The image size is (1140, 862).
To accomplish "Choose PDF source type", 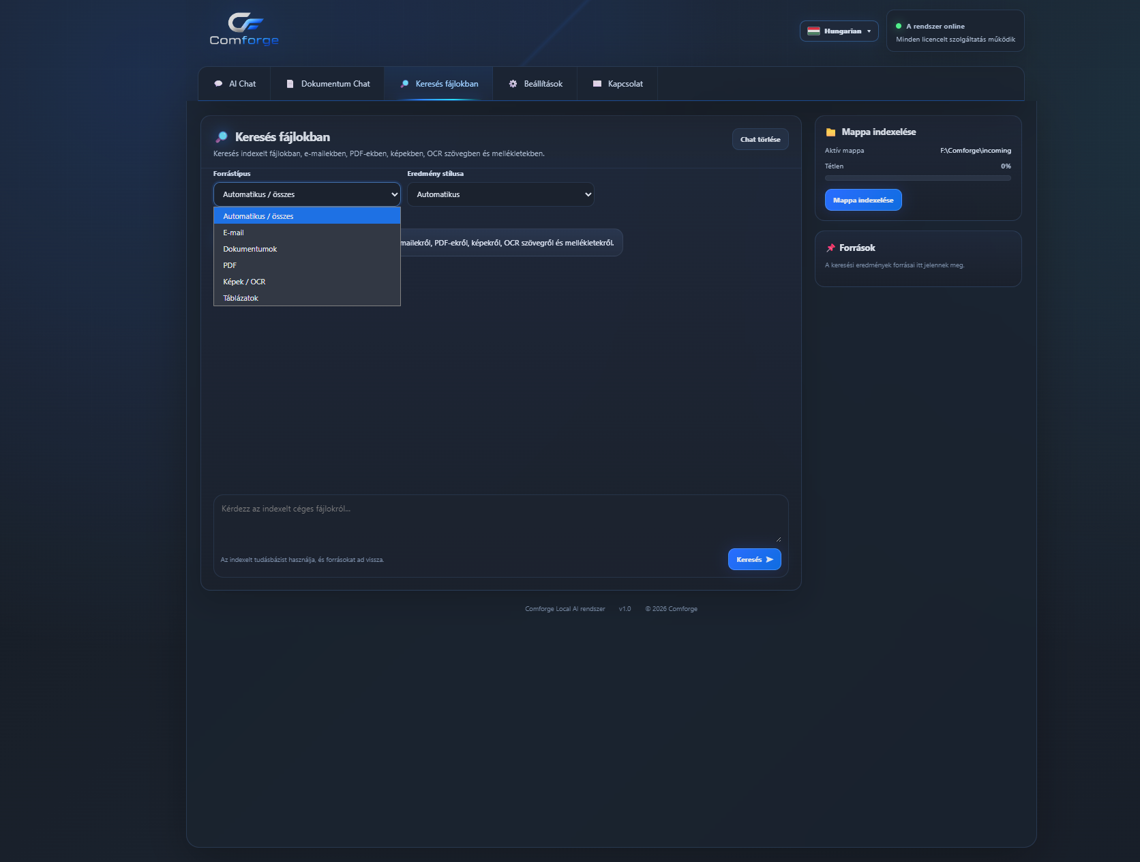I will (307, 265).
